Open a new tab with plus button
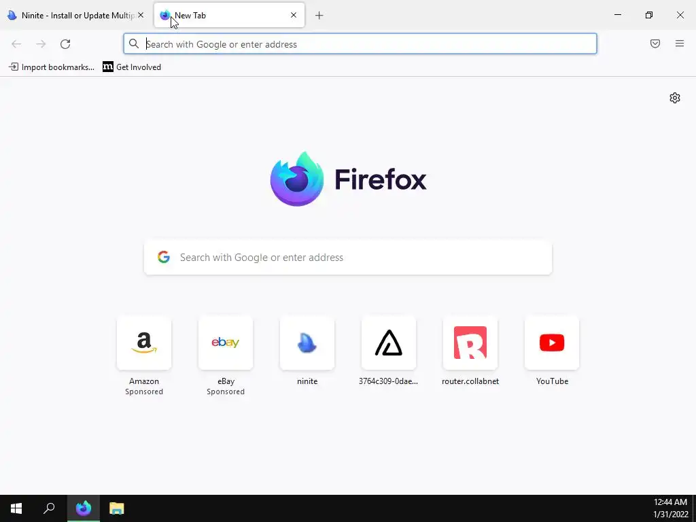 tap(319, 16)
